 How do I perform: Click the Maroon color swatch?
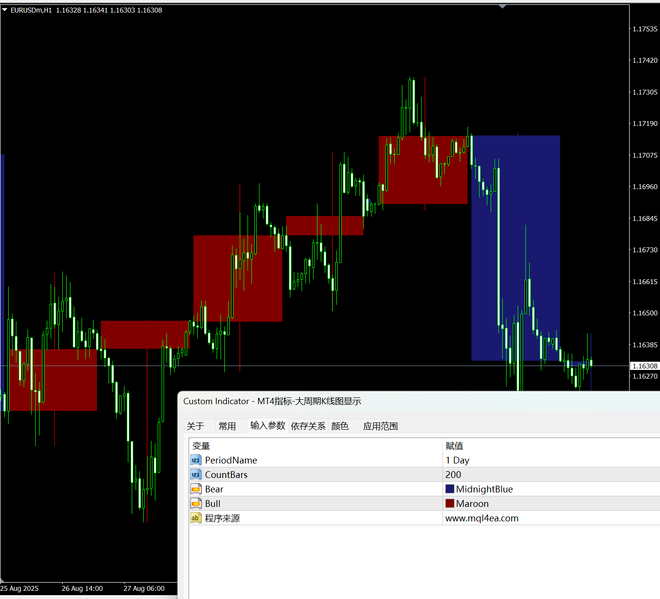point(450,504)
